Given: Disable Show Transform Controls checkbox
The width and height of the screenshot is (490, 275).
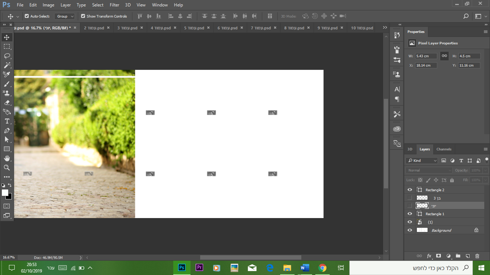Looking at the screenshot, I should tap(83, 16).
